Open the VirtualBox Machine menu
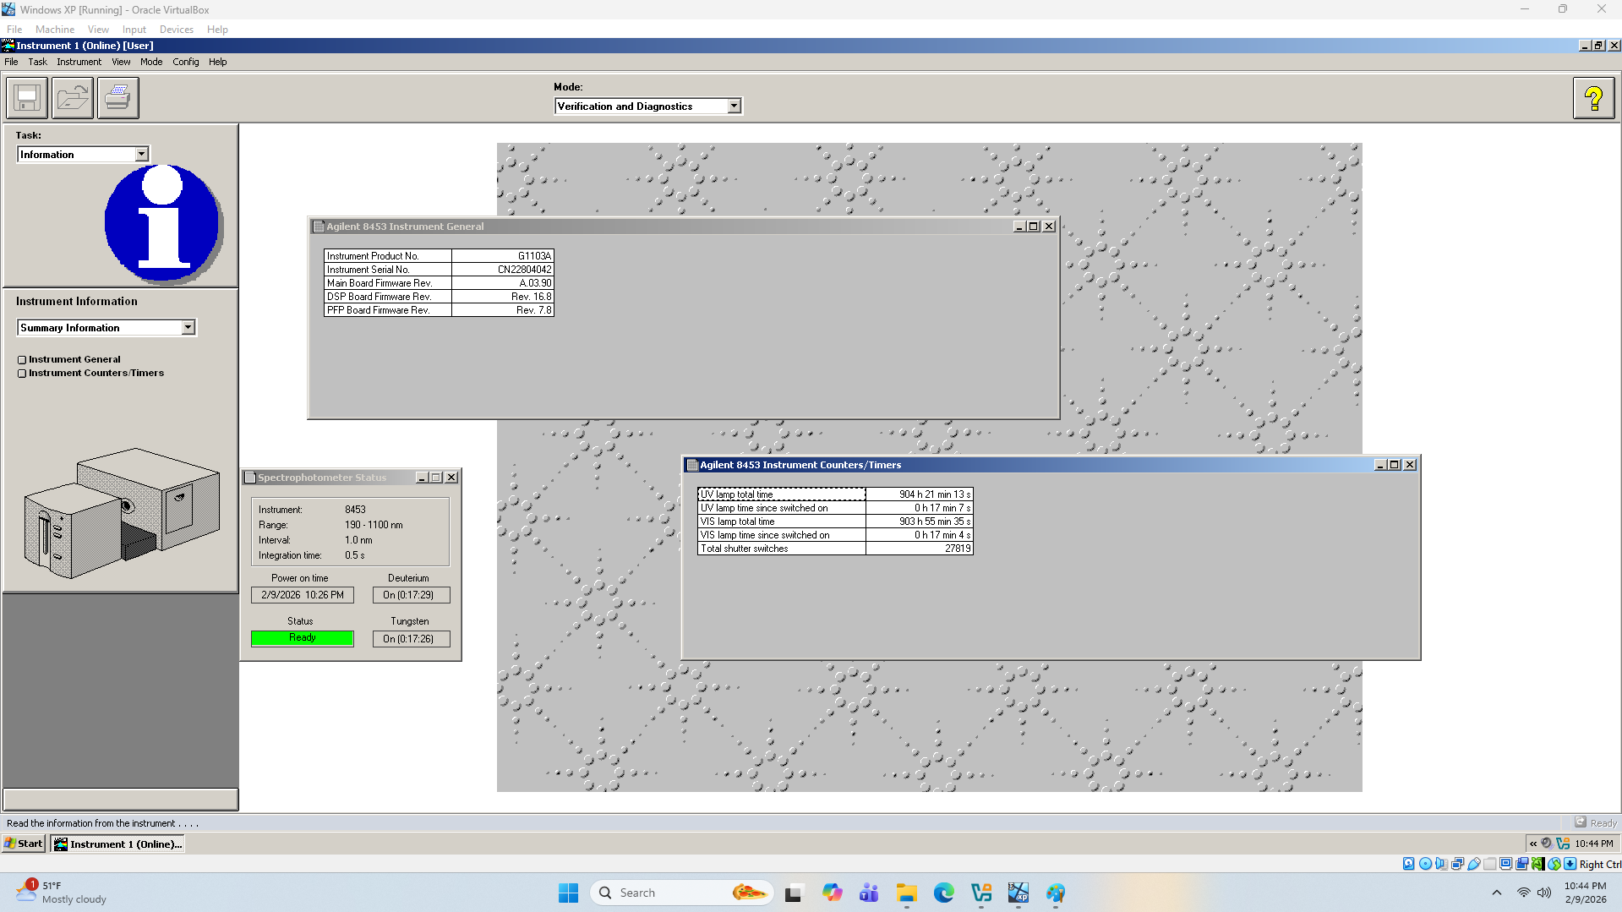Screen dimensions: 1622x912 coord(55,30)
